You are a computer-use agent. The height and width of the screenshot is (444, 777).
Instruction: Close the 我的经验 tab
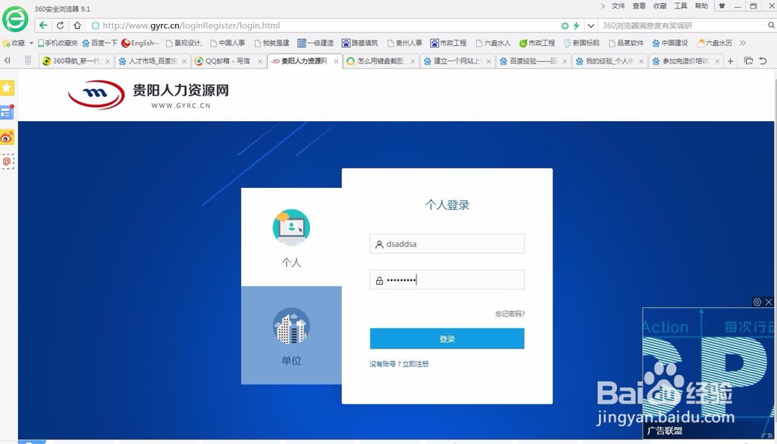pos(641,61)
